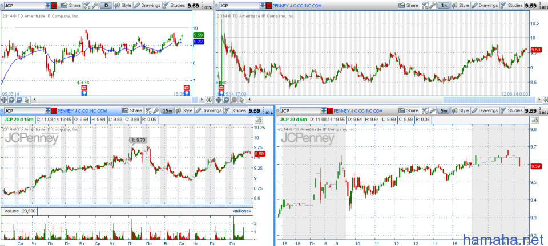Open Drawings menu in the 5m chart
Image resolution: width=548 pixels, height=246 pixels.
click(x=485, y=110)
